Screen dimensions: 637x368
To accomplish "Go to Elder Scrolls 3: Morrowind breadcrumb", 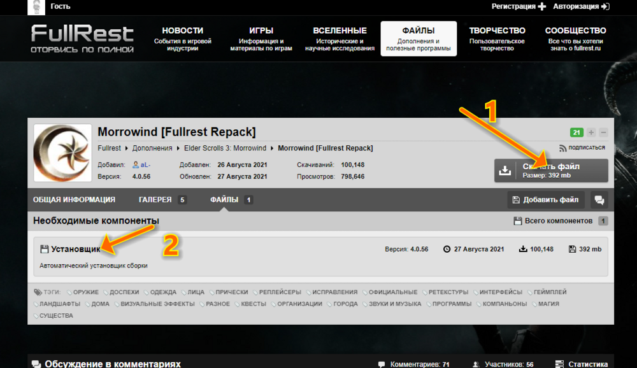I will [225, 148].
